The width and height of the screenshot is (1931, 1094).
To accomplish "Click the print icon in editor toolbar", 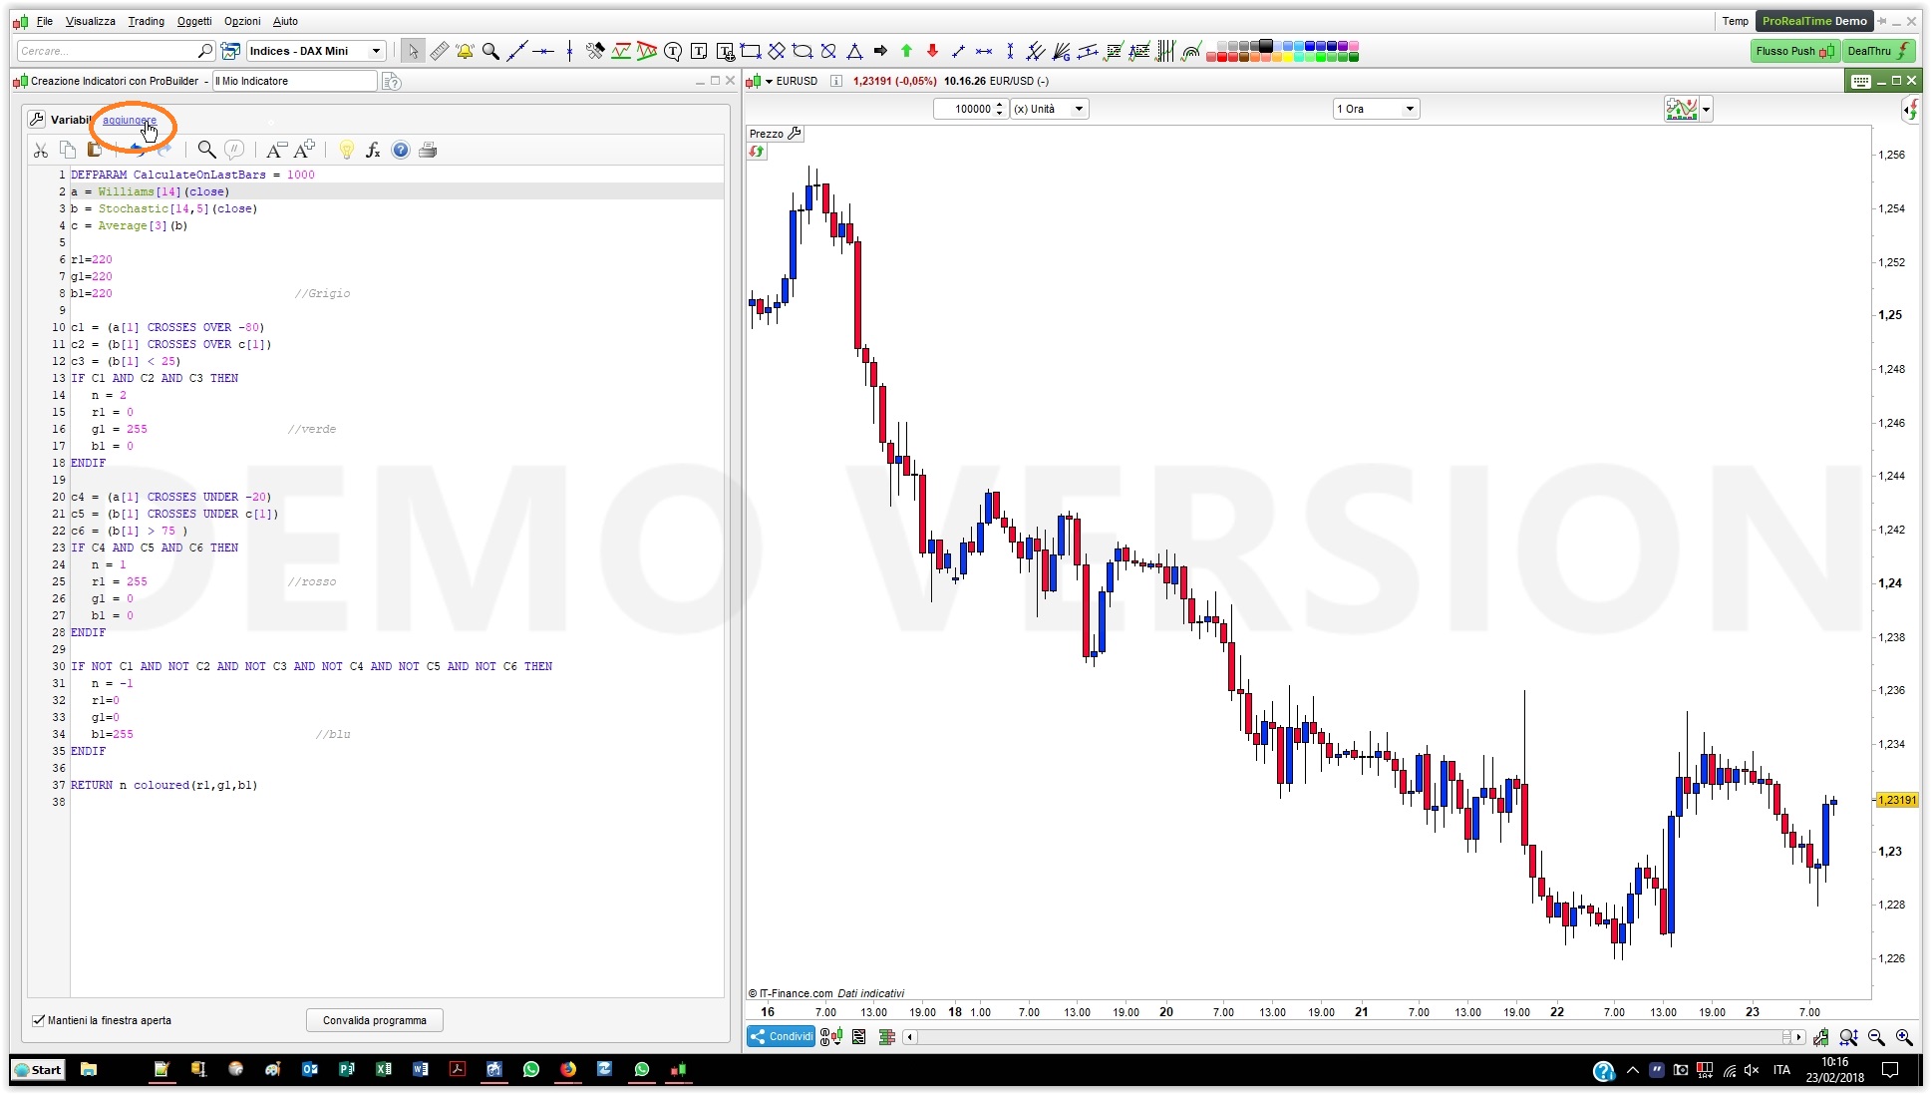I will [x=428, y=150].
